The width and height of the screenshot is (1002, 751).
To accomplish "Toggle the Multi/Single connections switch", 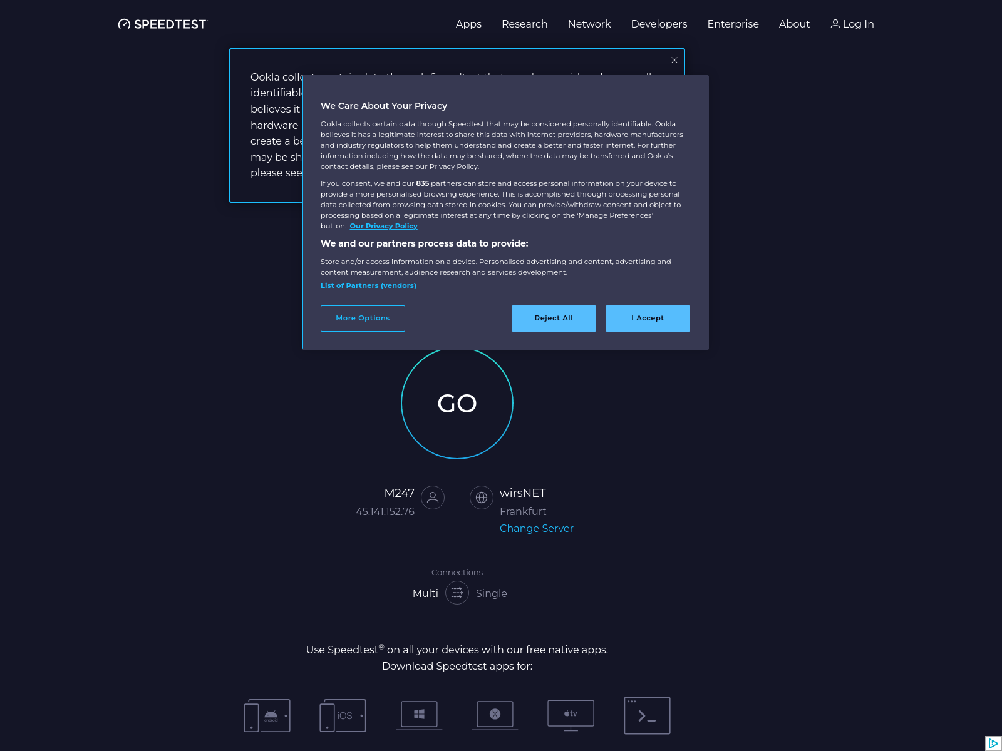I will [457, 593].
